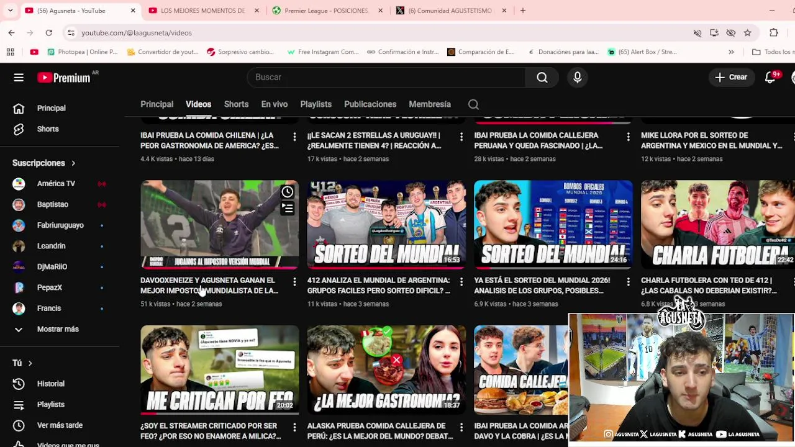Screen dimensions: 795x447
Task: Expand the Tú section chevron
Action: (x=30, y=363)
